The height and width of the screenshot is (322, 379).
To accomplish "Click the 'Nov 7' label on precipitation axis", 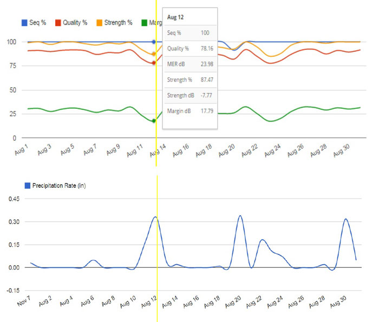I will [x=24, y=301].
